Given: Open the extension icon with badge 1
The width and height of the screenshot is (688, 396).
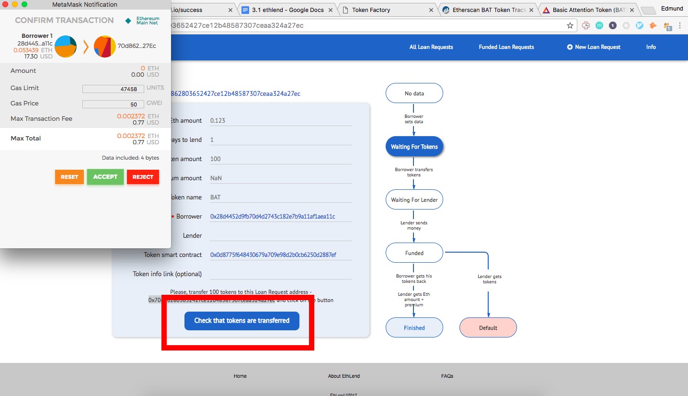Looking at the screenshot, I should click(x=667, y=26).
